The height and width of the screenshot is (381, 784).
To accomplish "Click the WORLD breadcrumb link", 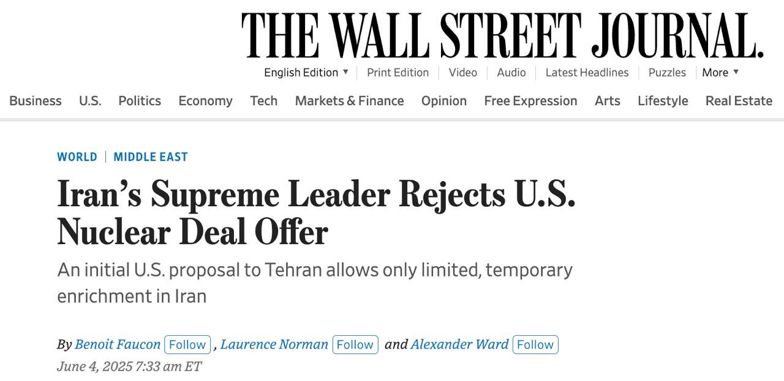I will click(x=77, y=157).
